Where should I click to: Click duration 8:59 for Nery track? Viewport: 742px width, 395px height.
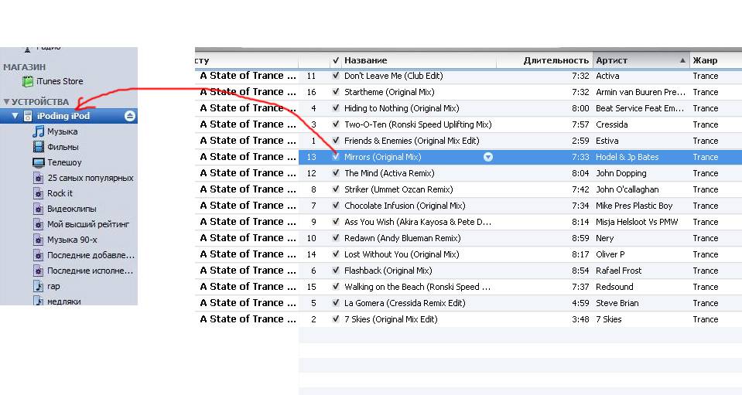[x=580, y=238]
